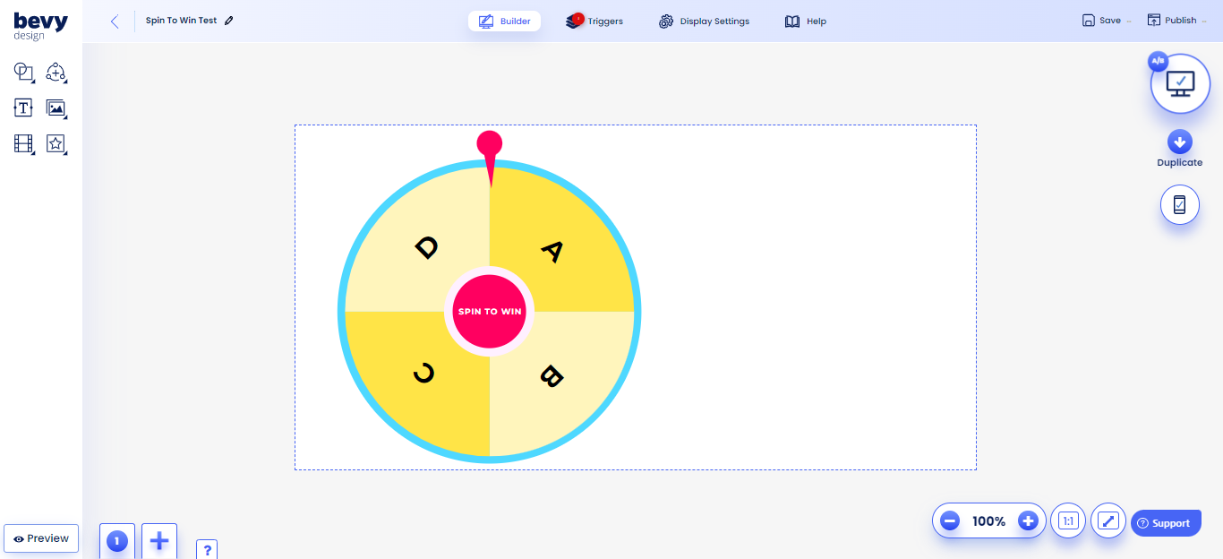1223x559 pixels.
Task: Zoom in using the plus control
Action: (x=1028, y=520)
